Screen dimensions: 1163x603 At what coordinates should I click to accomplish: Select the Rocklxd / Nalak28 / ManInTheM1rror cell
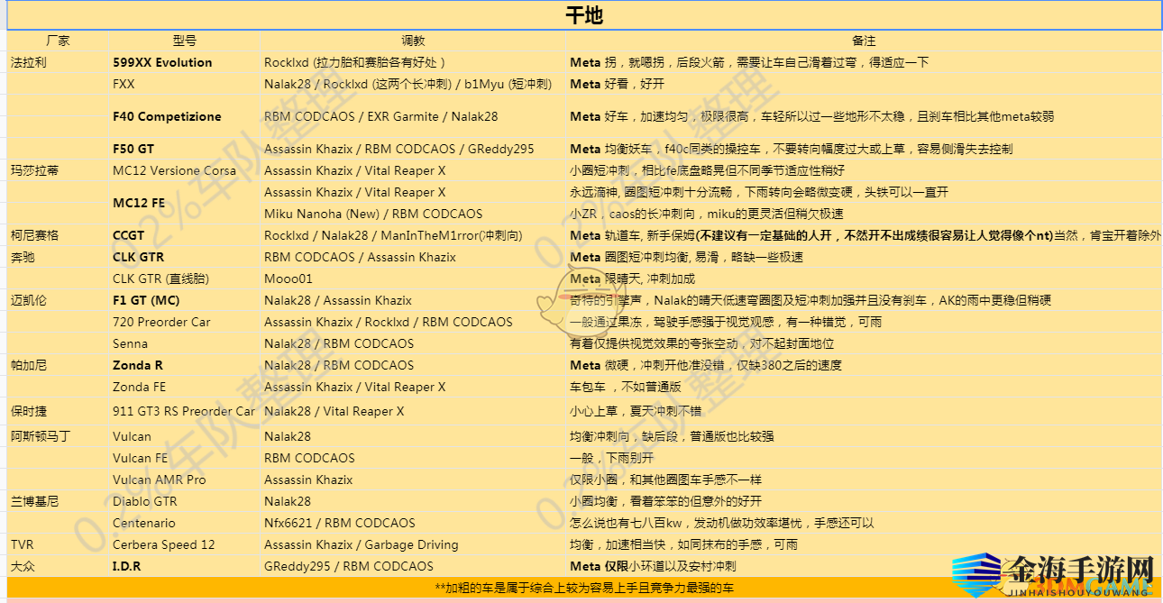(x=413, y=235)
